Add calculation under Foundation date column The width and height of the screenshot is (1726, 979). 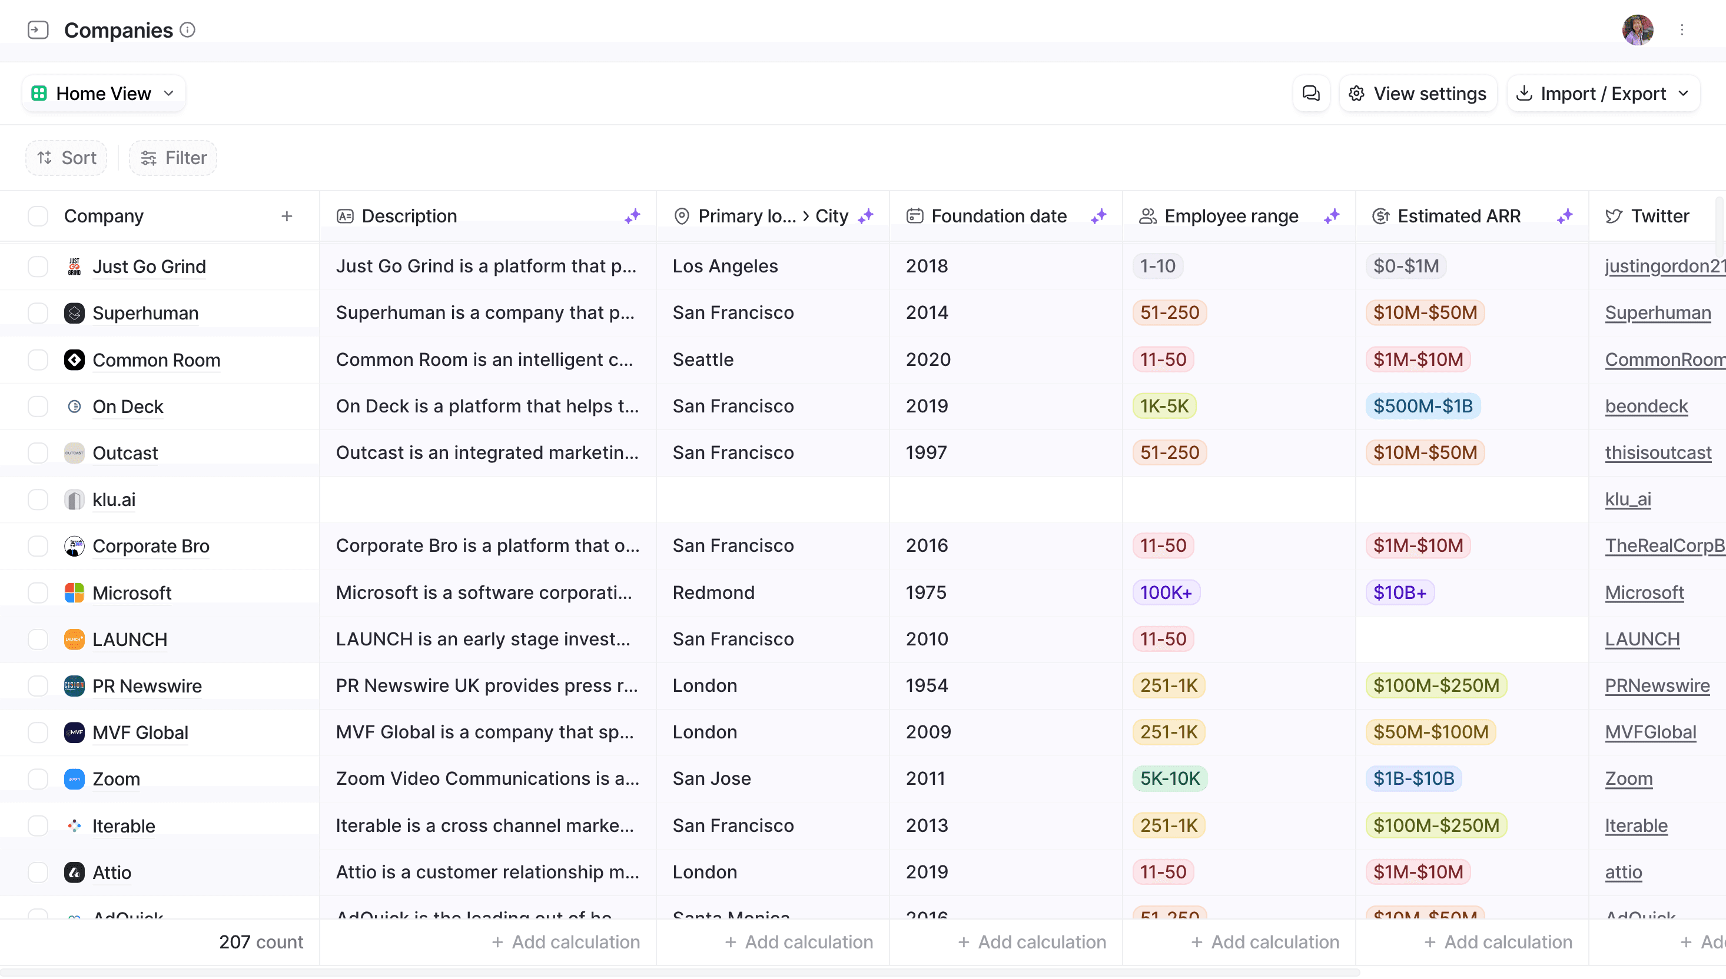click(x=1031, y=942)
